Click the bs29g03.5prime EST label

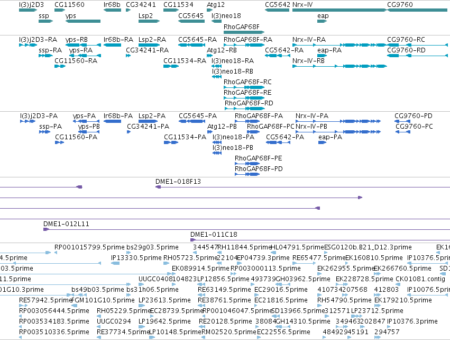click(153, 247)
